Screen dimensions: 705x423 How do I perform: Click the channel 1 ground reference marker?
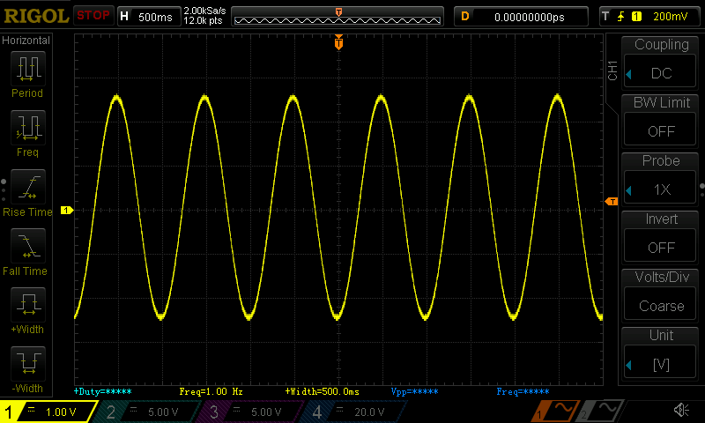coord(67,210)
